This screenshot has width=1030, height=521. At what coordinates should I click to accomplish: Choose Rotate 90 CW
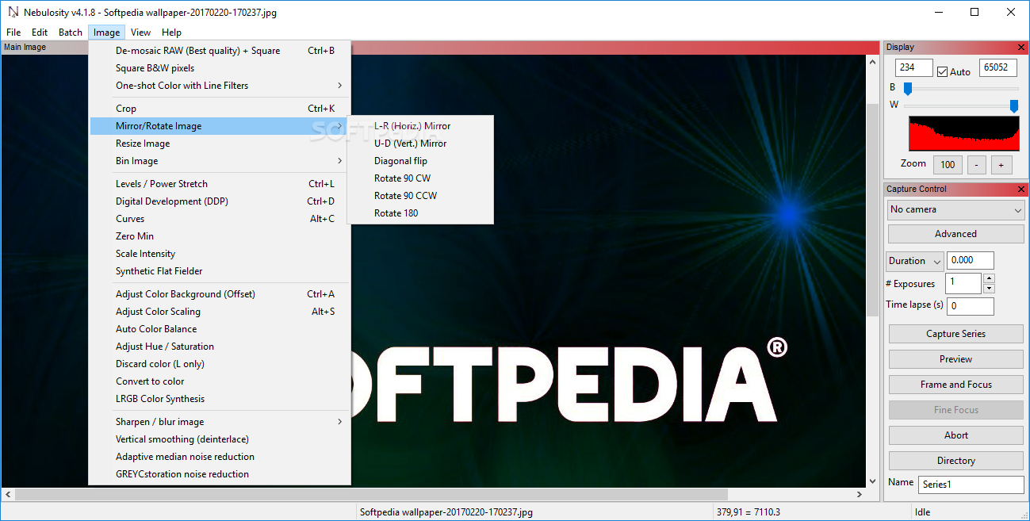[x=420, y=178]
